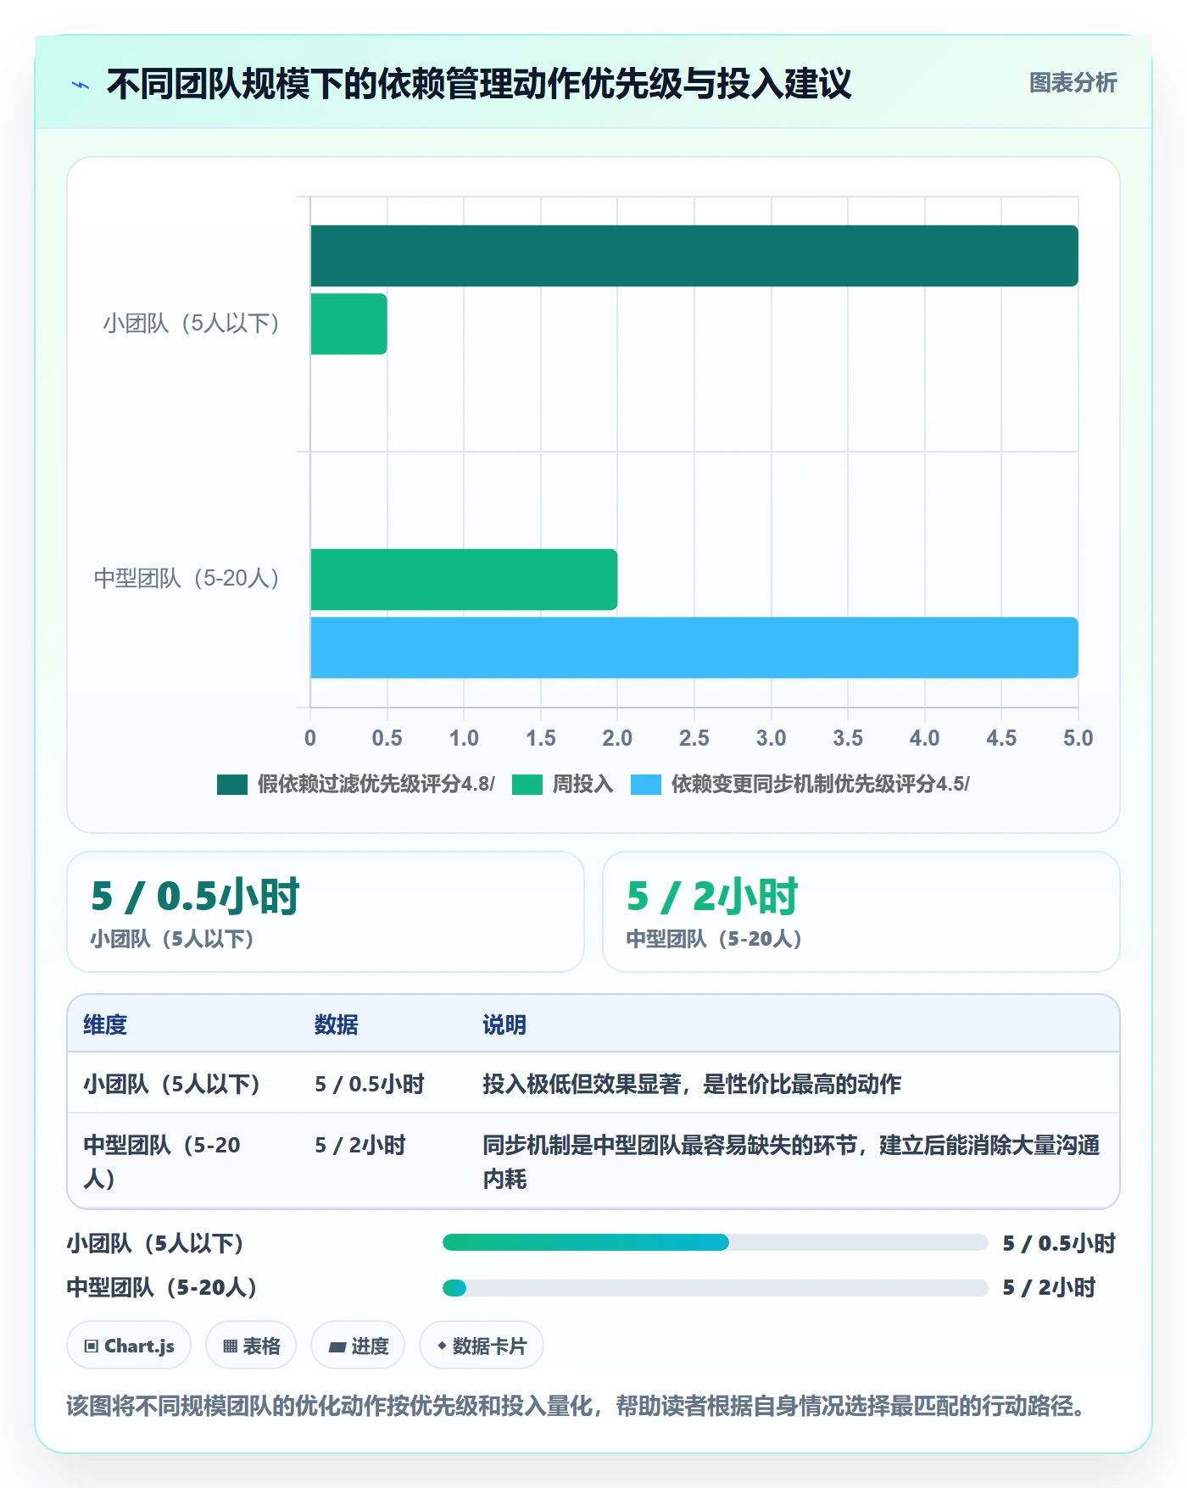Click the Chart.js tag chip
This screenshot has width=1187, height=1488.
pyautogui.click(x=129, y=1346)
